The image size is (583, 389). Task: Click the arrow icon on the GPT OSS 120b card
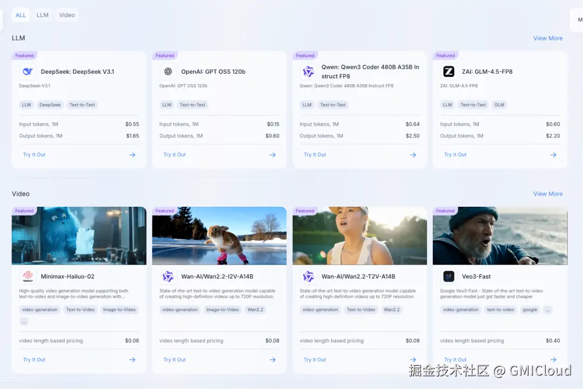(273, 155)
